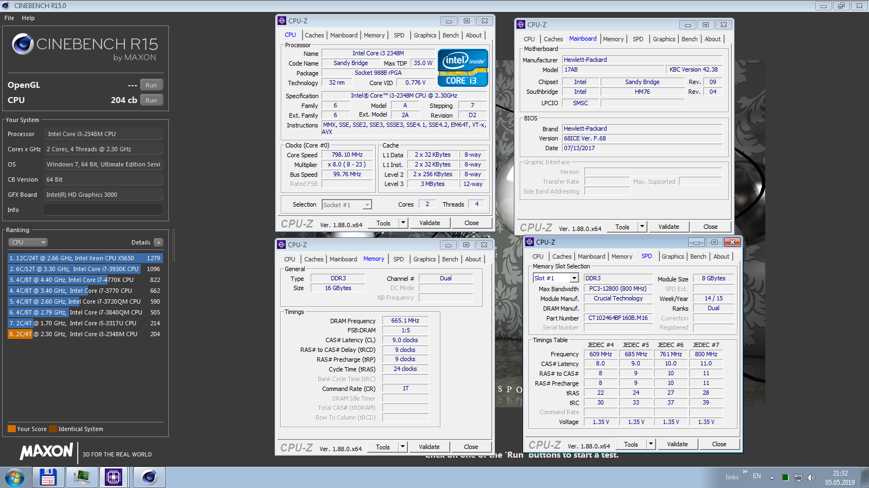Click the DRAM Frequency 665.1 MHz value

coord(405,320)
